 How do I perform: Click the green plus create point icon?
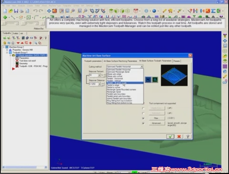point(5,17)
